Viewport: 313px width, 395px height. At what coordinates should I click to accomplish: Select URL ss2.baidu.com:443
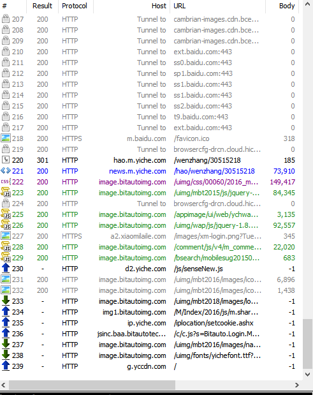pyautogui.click(x=203, y=106)
